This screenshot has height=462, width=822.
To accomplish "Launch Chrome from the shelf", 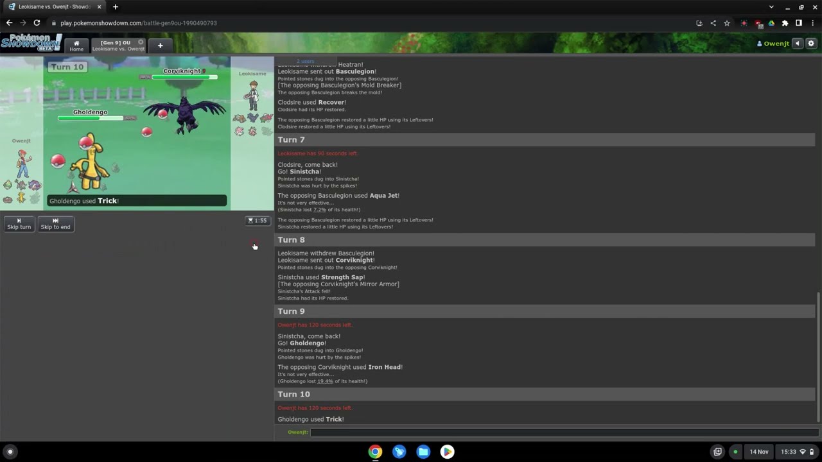I will coord(375,452).
